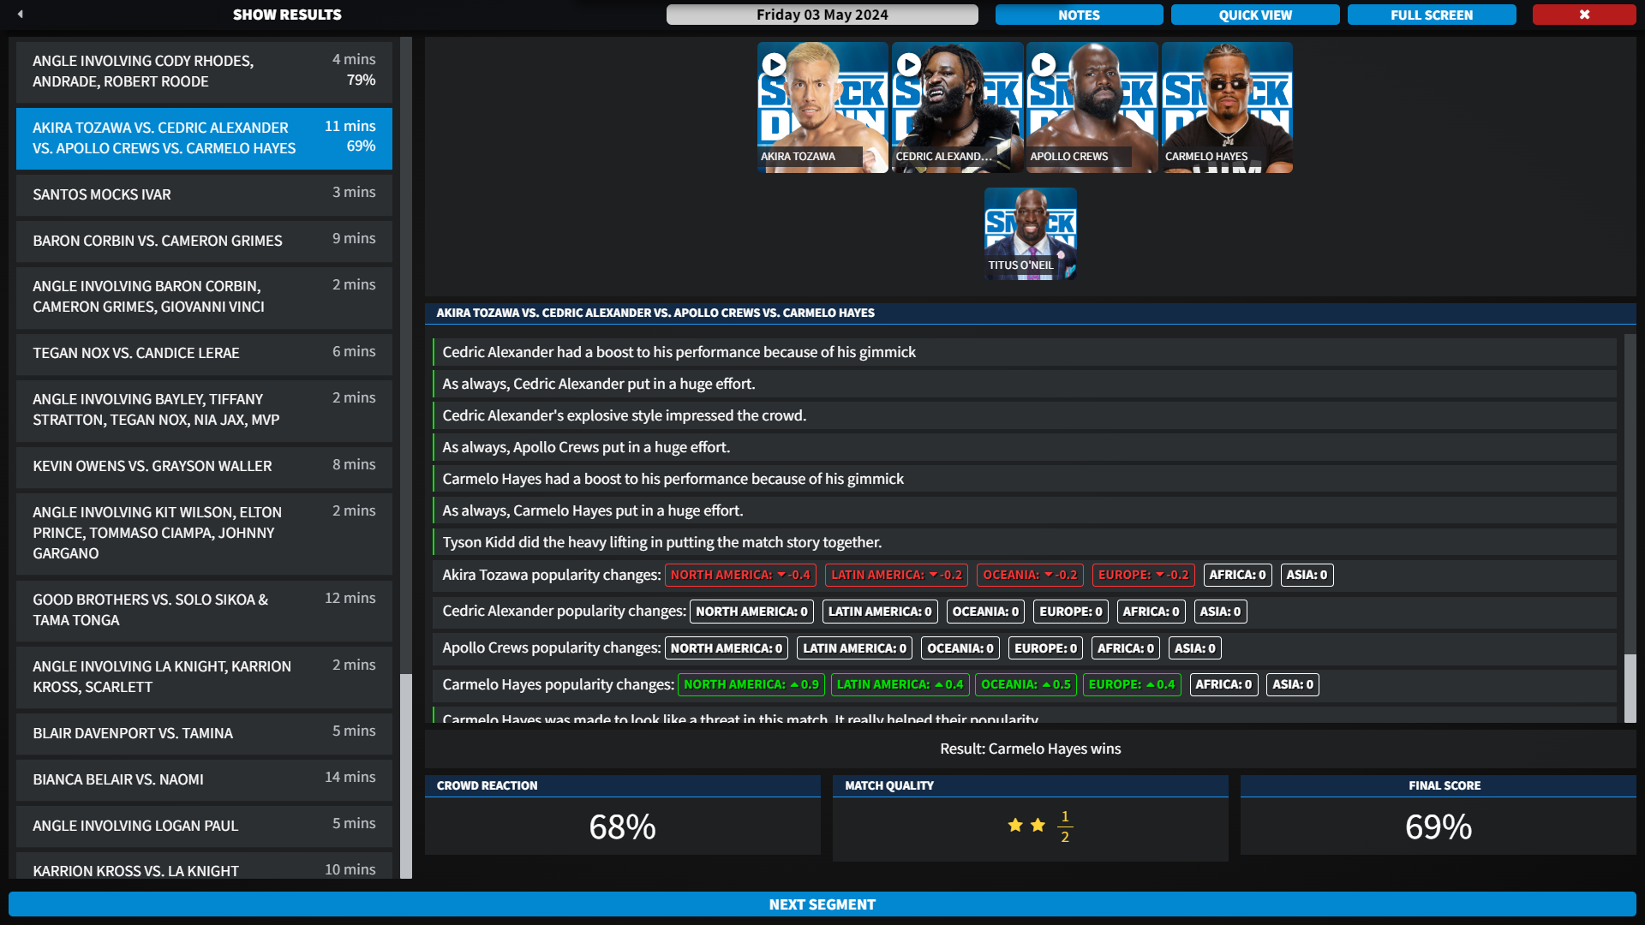The image size is (1645, 925).
Task: Click the match quality star rating
Action: tap(1038, 826)
